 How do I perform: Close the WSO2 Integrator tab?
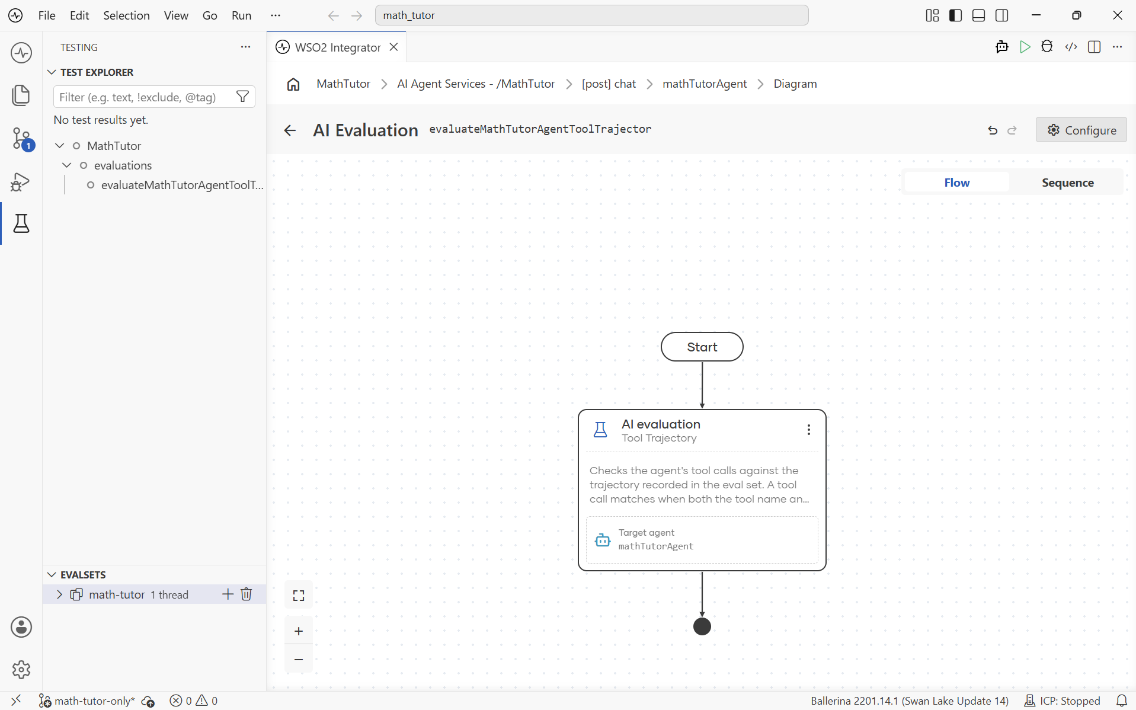[393, 47]
